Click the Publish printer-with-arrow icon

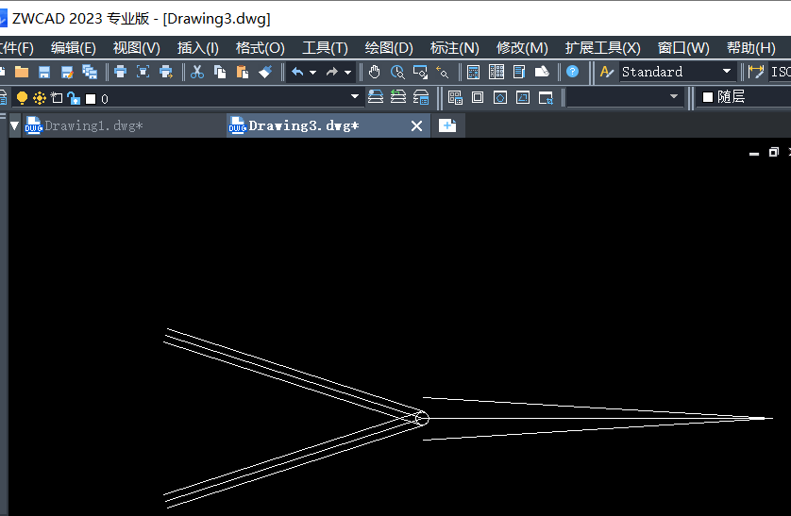pos(166,72)
